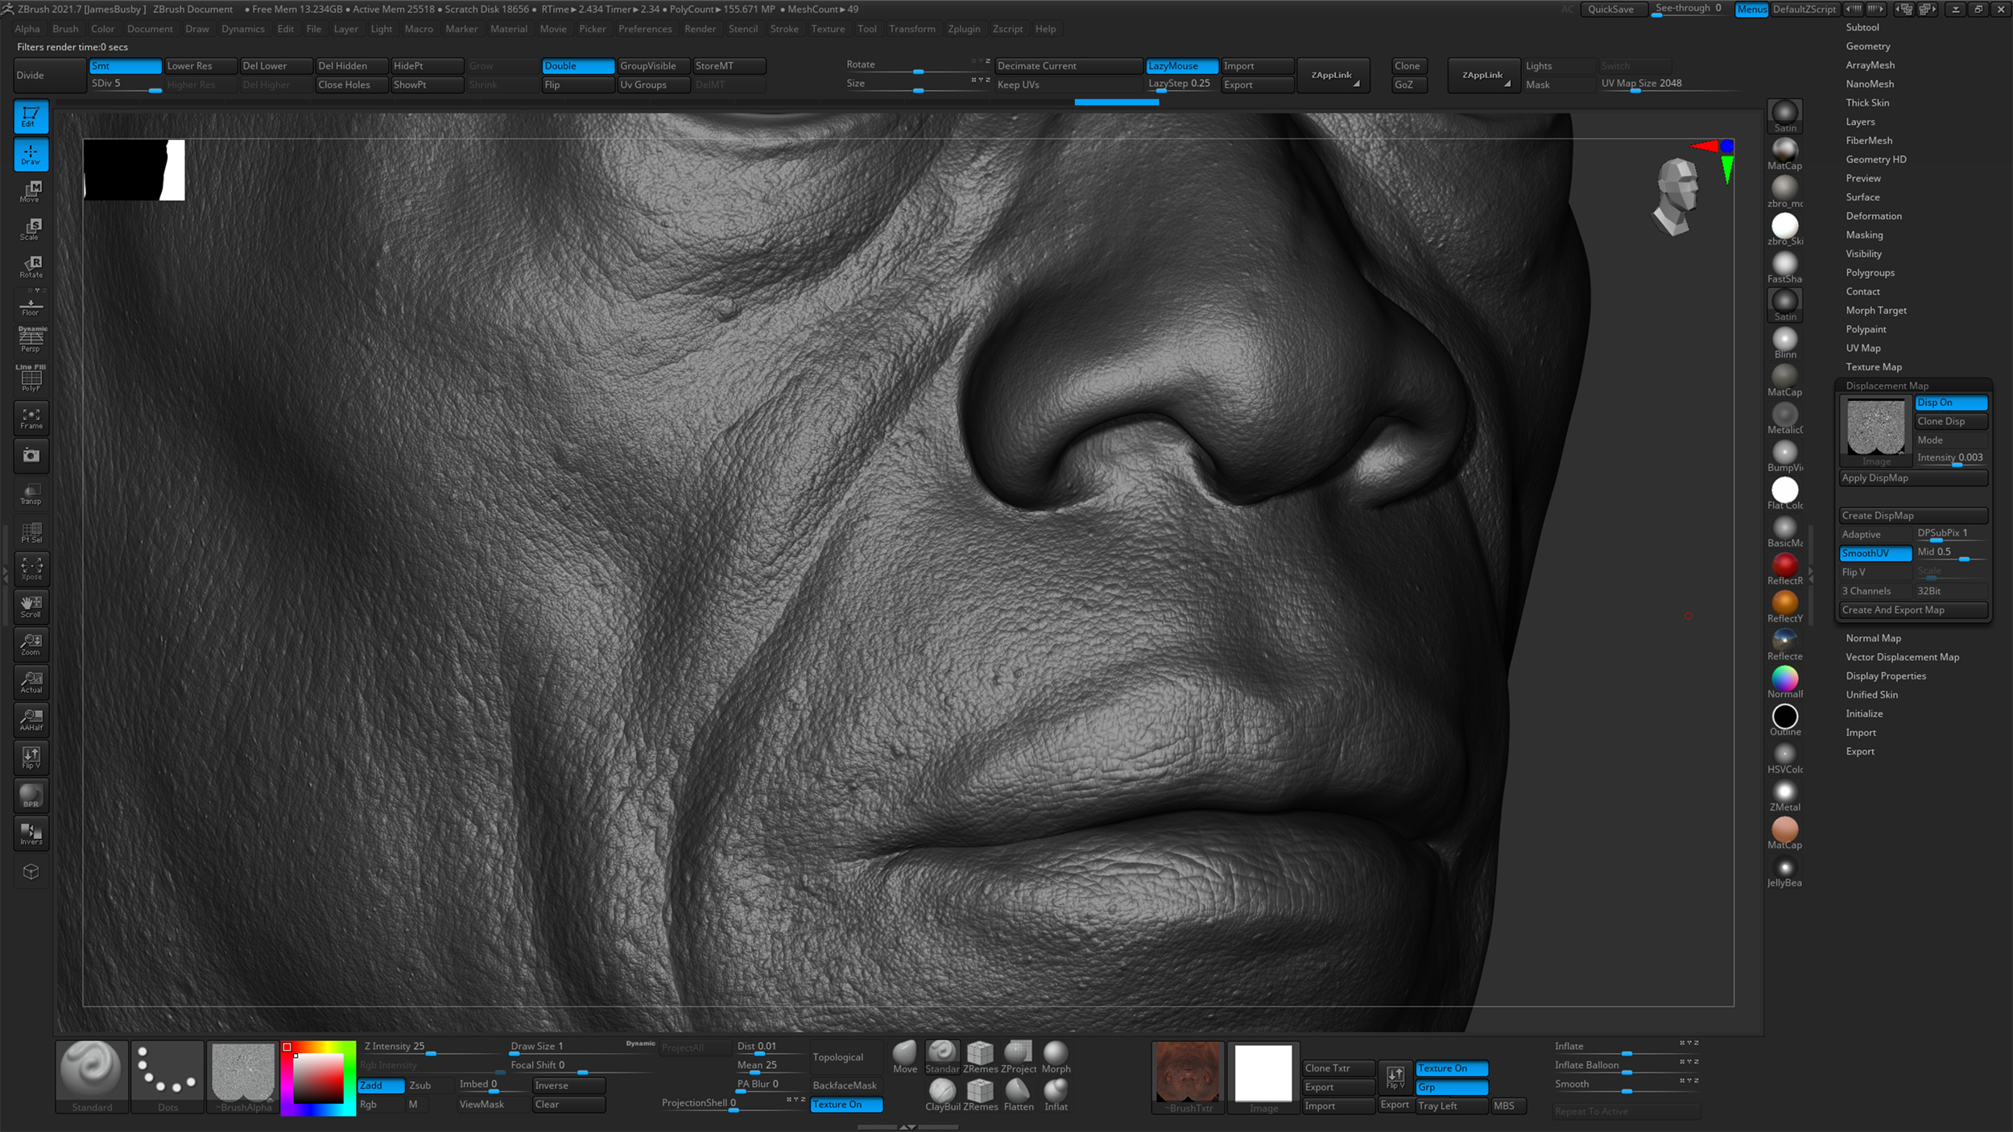2013x1132 pixels.
Task: Click the BPR render icon
Action: (31, 795)
